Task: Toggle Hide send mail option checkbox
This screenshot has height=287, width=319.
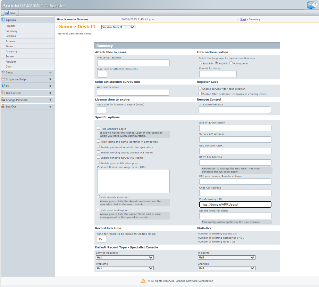Action: (x=99, y=210)
